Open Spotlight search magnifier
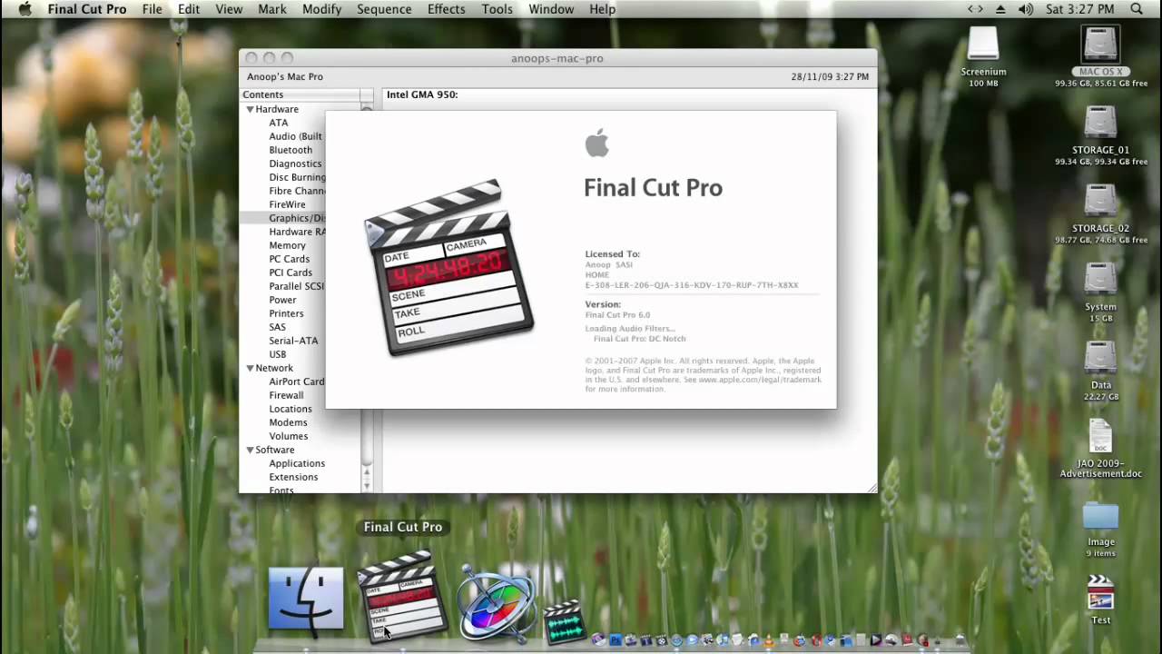1162x654 pixels. pyautogui.click(x=1137, y=9)
